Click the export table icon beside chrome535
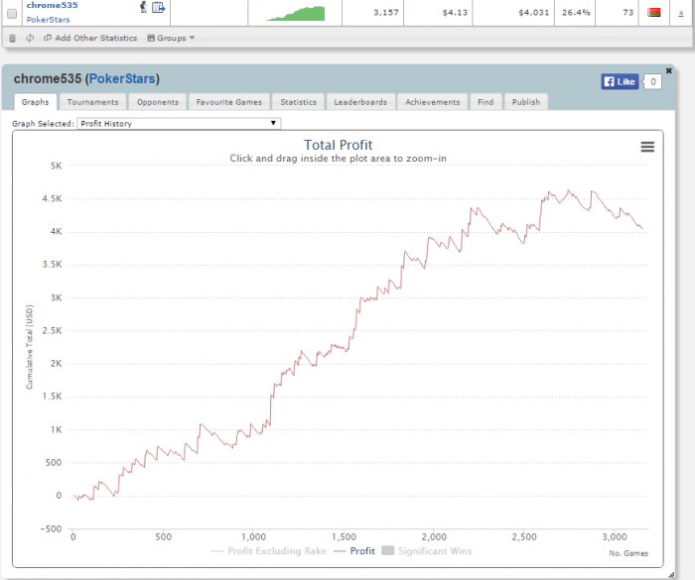The height and width of the screenshot is (580, 695). pyautogui.click(x=158, y=7)
